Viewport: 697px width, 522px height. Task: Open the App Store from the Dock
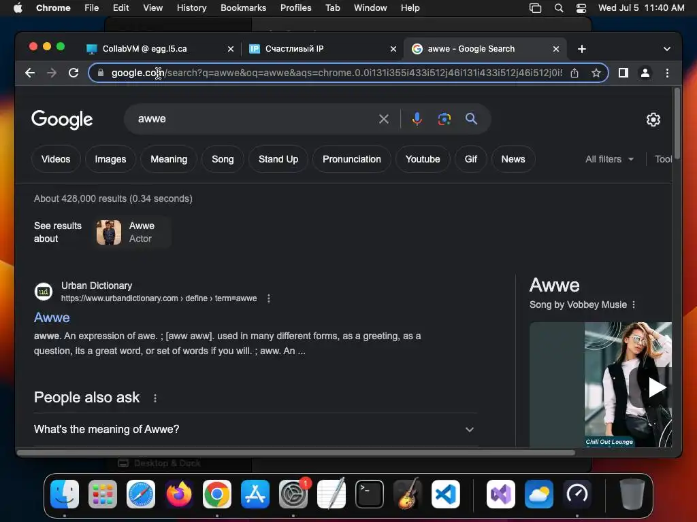(x=255, y=493)
